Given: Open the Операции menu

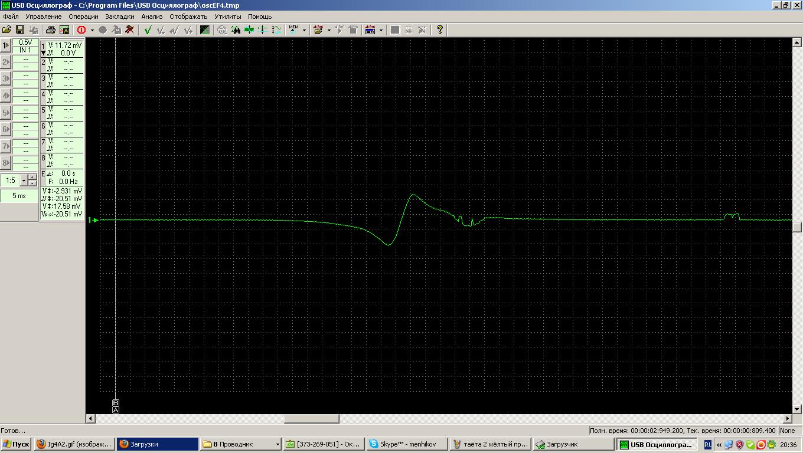Looking at the screenshot, I should (x=83, y=17).
